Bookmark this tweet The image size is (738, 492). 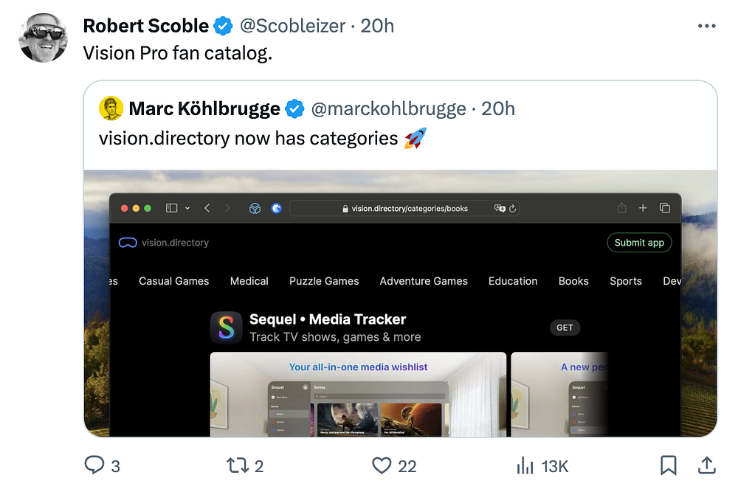click(669, 465)
